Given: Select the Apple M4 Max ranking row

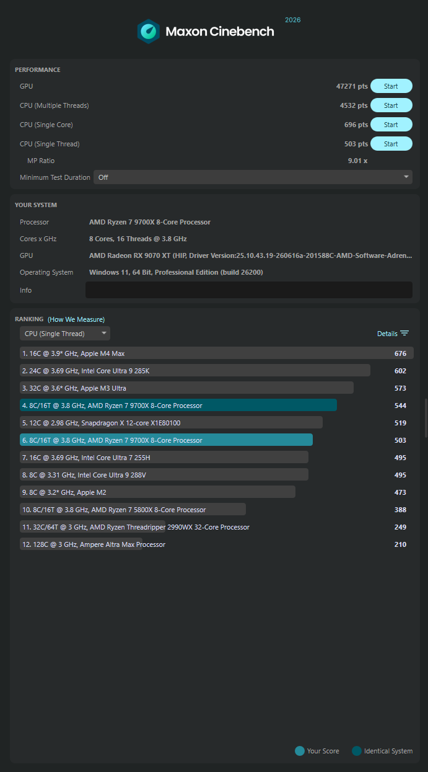Looking at the screenshot, I should (x=216, y=353).
